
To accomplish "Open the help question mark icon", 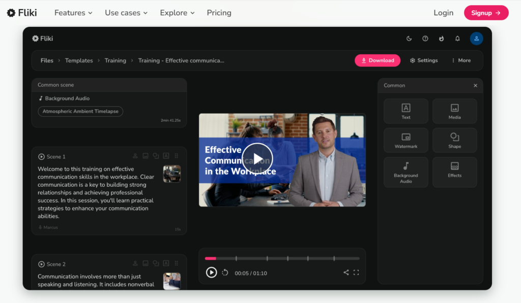I will coord(425,39).
